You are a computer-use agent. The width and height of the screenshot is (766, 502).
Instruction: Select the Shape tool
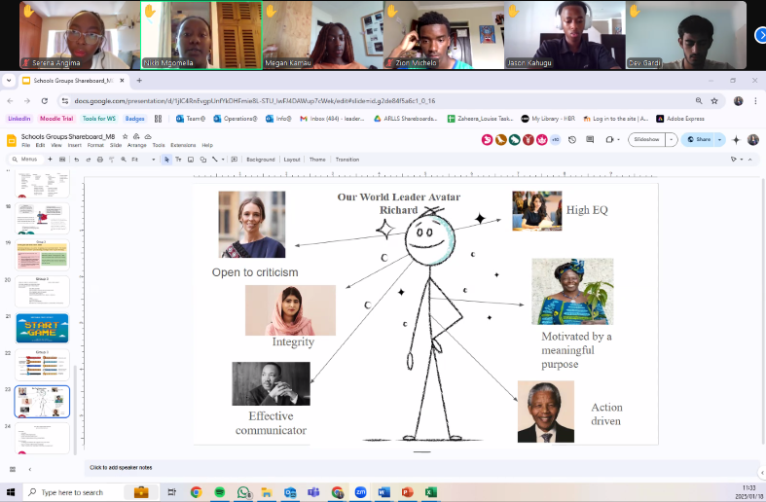tap(201, 159)
